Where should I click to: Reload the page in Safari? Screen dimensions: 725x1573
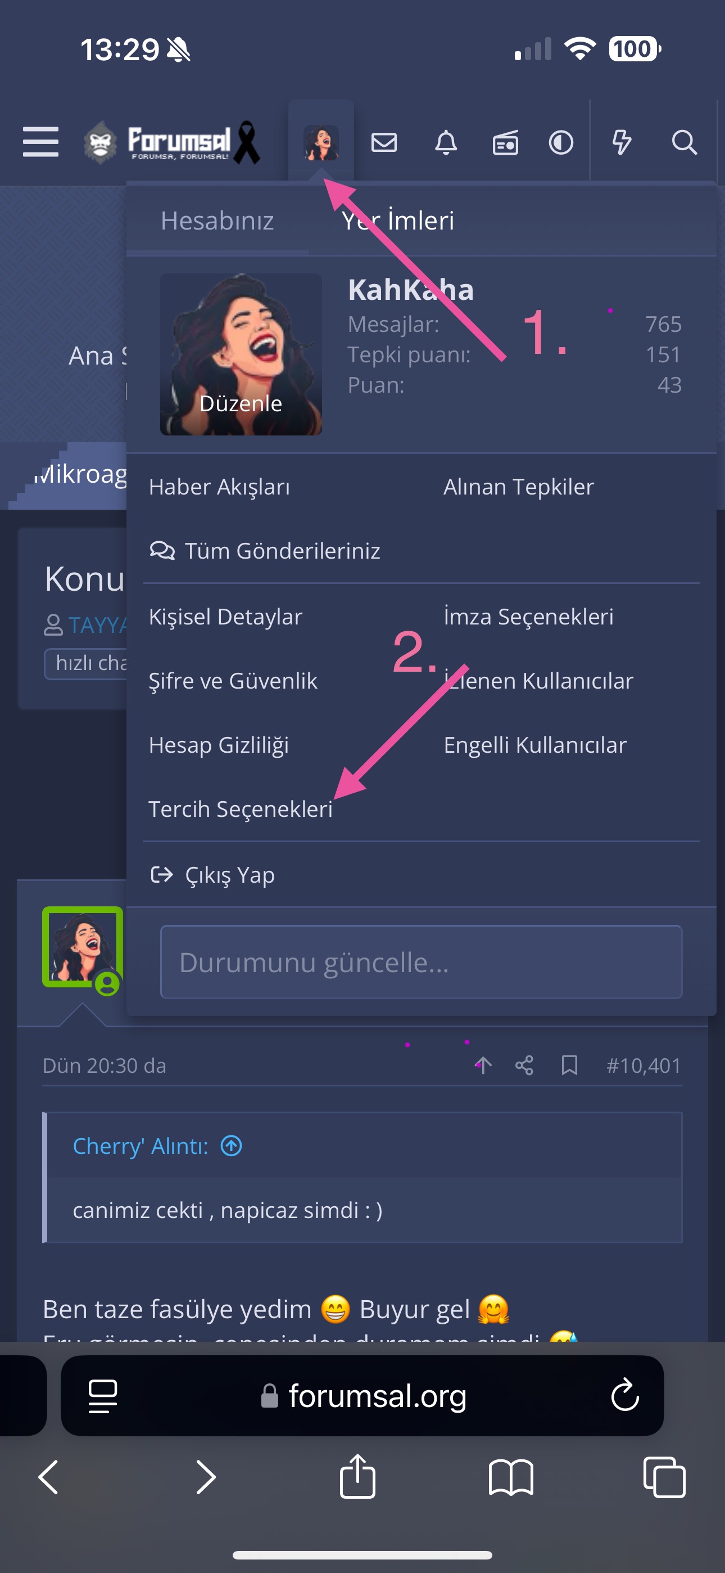pyautogui.click(x=625, y=1396)
